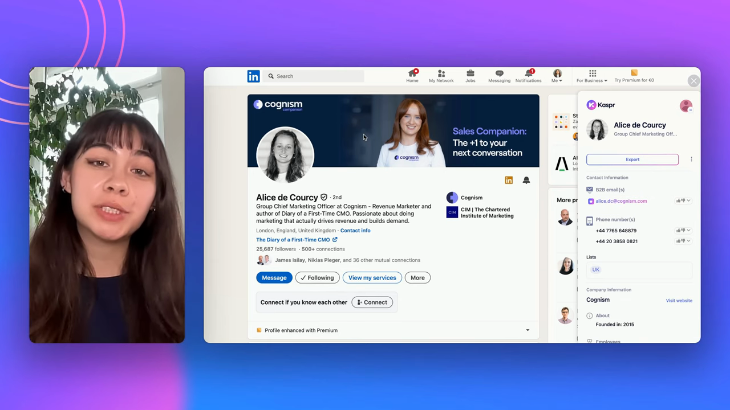
Task: Open My Network
Action: (x=441, y=76)
